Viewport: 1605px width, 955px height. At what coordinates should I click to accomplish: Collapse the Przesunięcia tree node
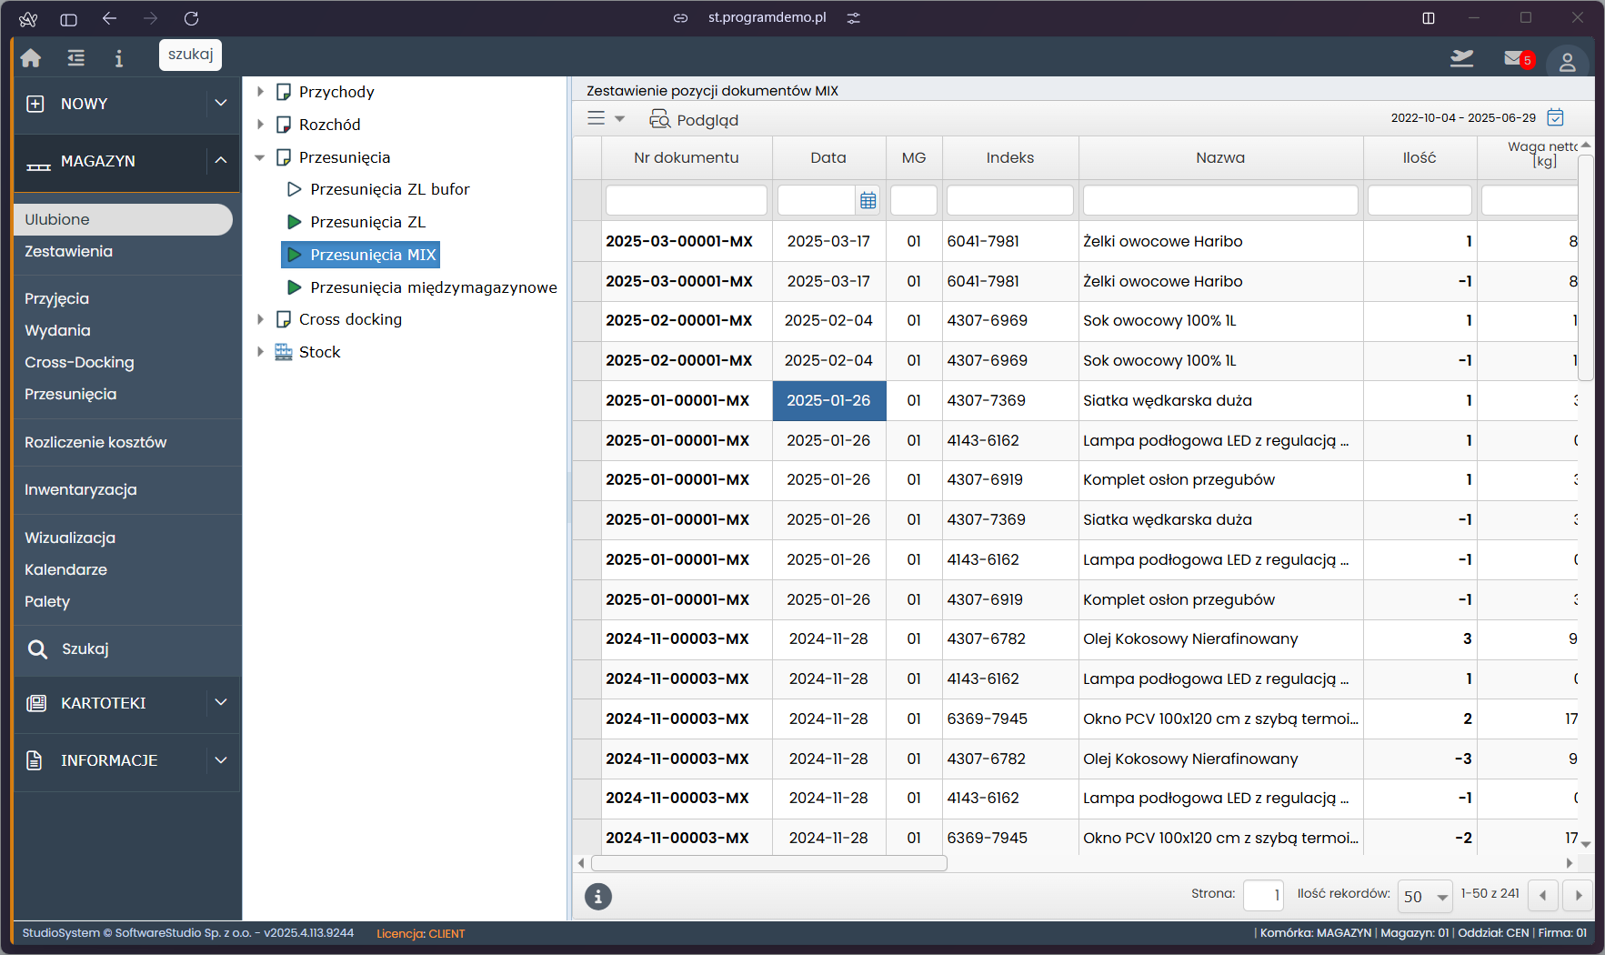click(x=260, y=157)
